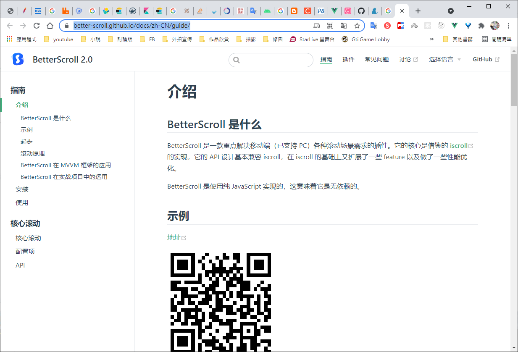The height and width of the screenshot is (352, 518).
Task: Go back with the browser back arrow
Action: pyautogui.click(x=10, y=26)
